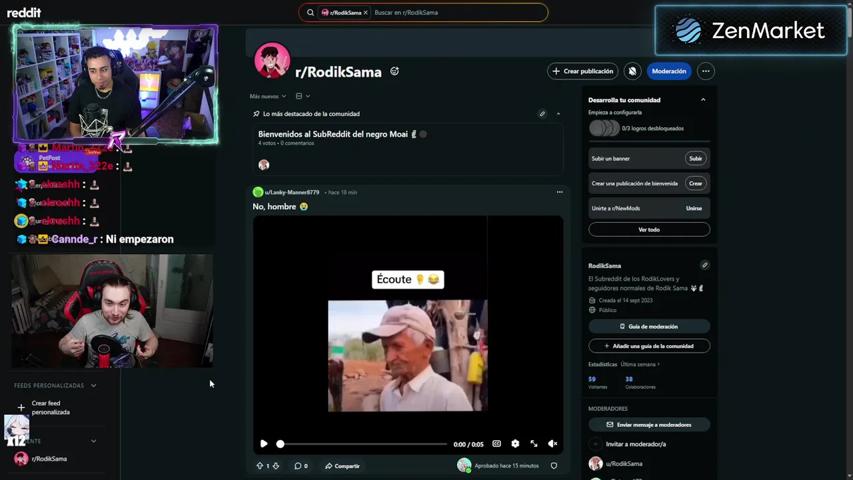The image size is (853, 480).
Task: Downvote the 'No, hombre' post
Action: point(276,466)
